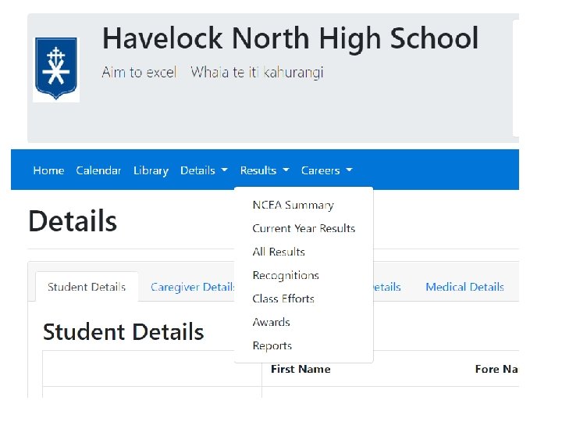Click the Details page heading
This screenshot has height=422, width=562.
pos(73,220)
